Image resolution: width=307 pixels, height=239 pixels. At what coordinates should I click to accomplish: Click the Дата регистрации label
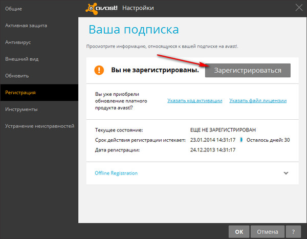117,150
